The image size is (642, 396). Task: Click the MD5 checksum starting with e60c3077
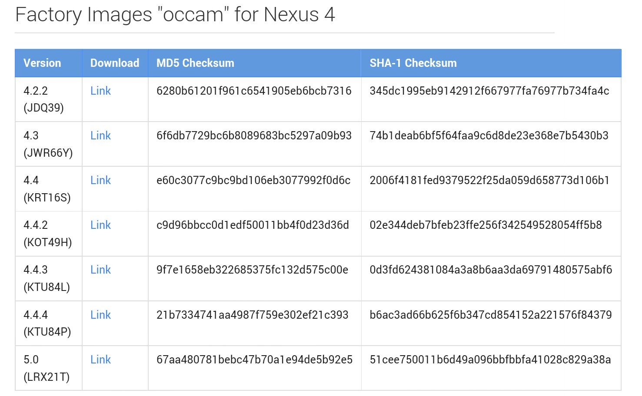point(253,180)
